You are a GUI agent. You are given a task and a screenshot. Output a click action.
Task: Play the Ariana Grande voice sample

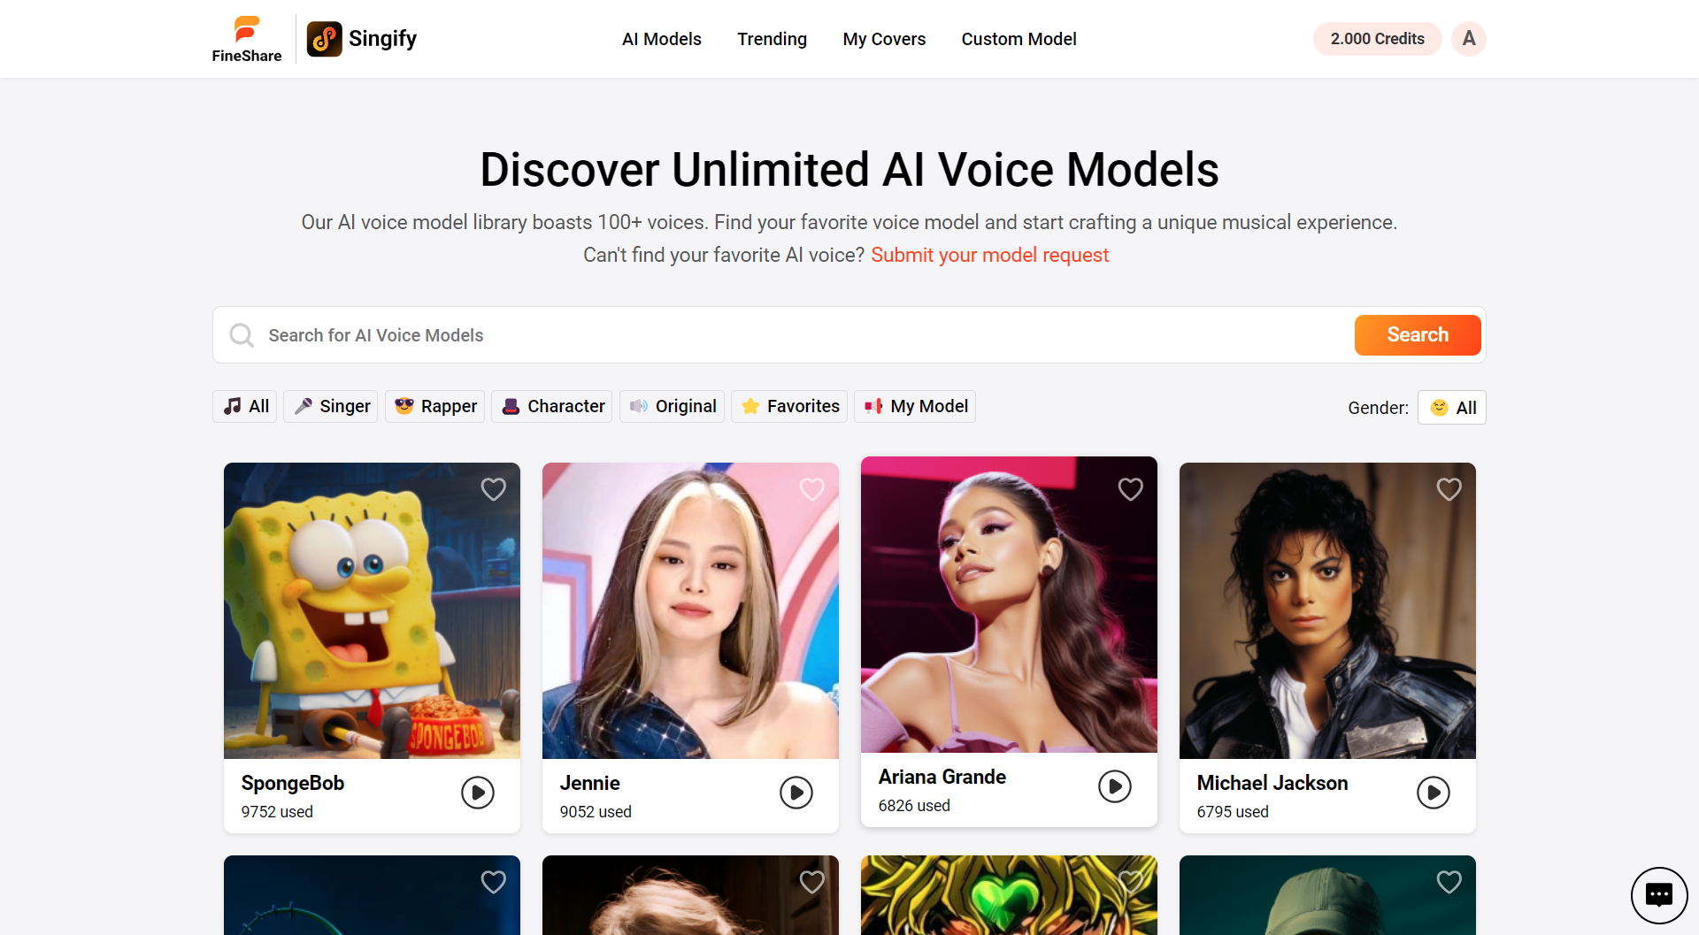1115,786
